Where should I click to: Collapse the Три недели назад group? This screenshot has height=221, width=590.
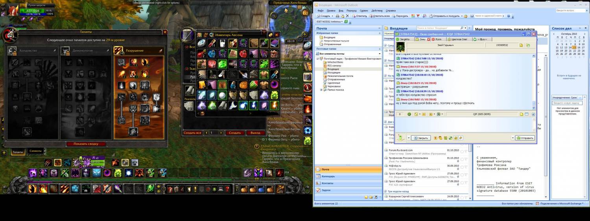(385, 191)
